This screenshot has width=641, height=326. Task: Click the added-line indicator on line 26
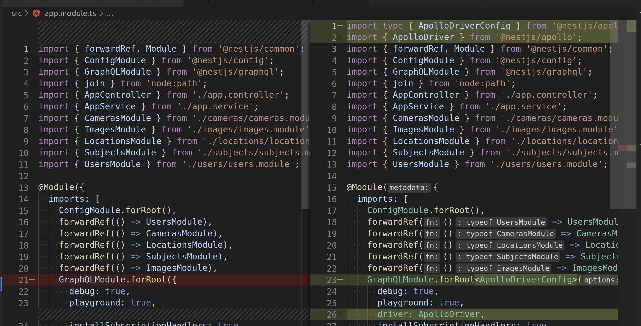pyautogui.click(x=341, y=314)
